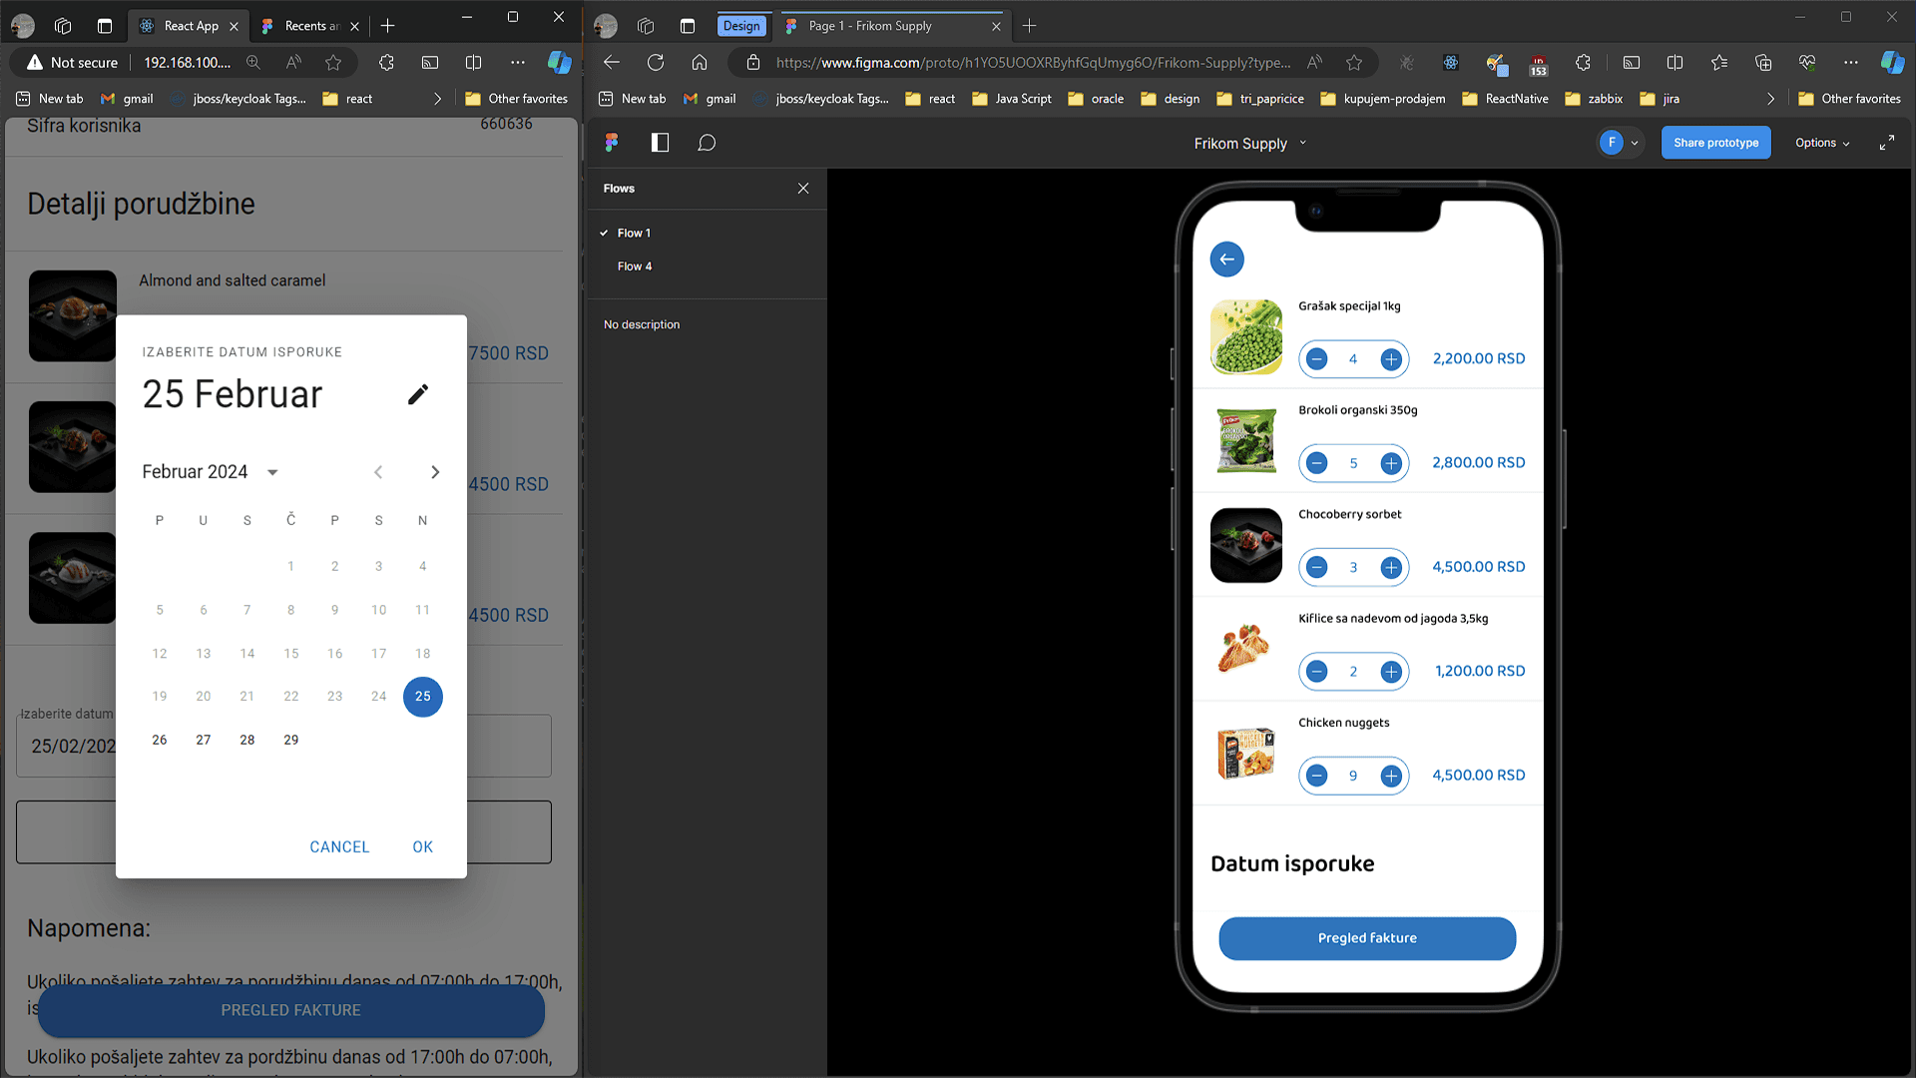
Task: Decrease Grašak specijal quantity with minus
Action: tap(1317, 359)
